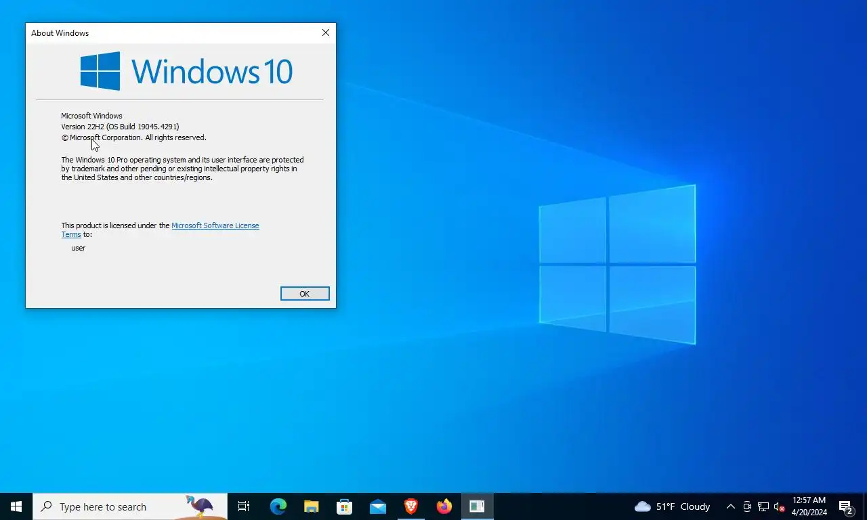867x520 pixels.
Task: Open Task View from the taskbar
Action: [x=244, y=506]
